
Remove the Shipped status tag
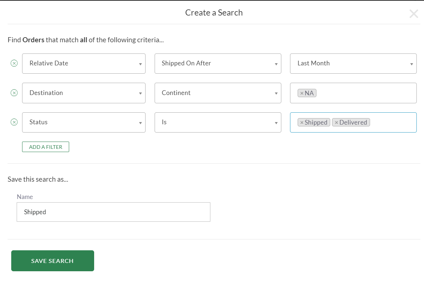[302, 122]
